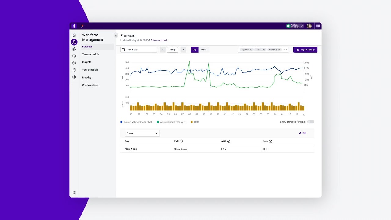This screenshot has width=391, height=220.
Task: Click the 20 h staff cell
Action: (x=265, y=149)
